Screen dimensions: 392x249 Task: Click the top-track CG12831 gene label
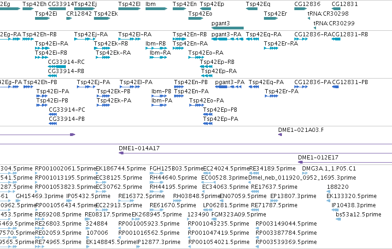click(x=345, y=4)
